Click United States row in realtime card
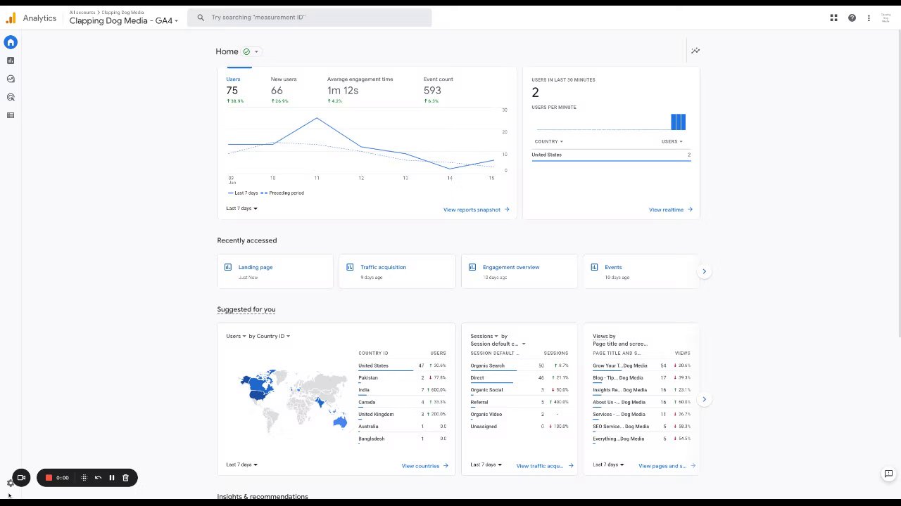The width and height of the screenshot is (901, 506). (x=611, y=155)
